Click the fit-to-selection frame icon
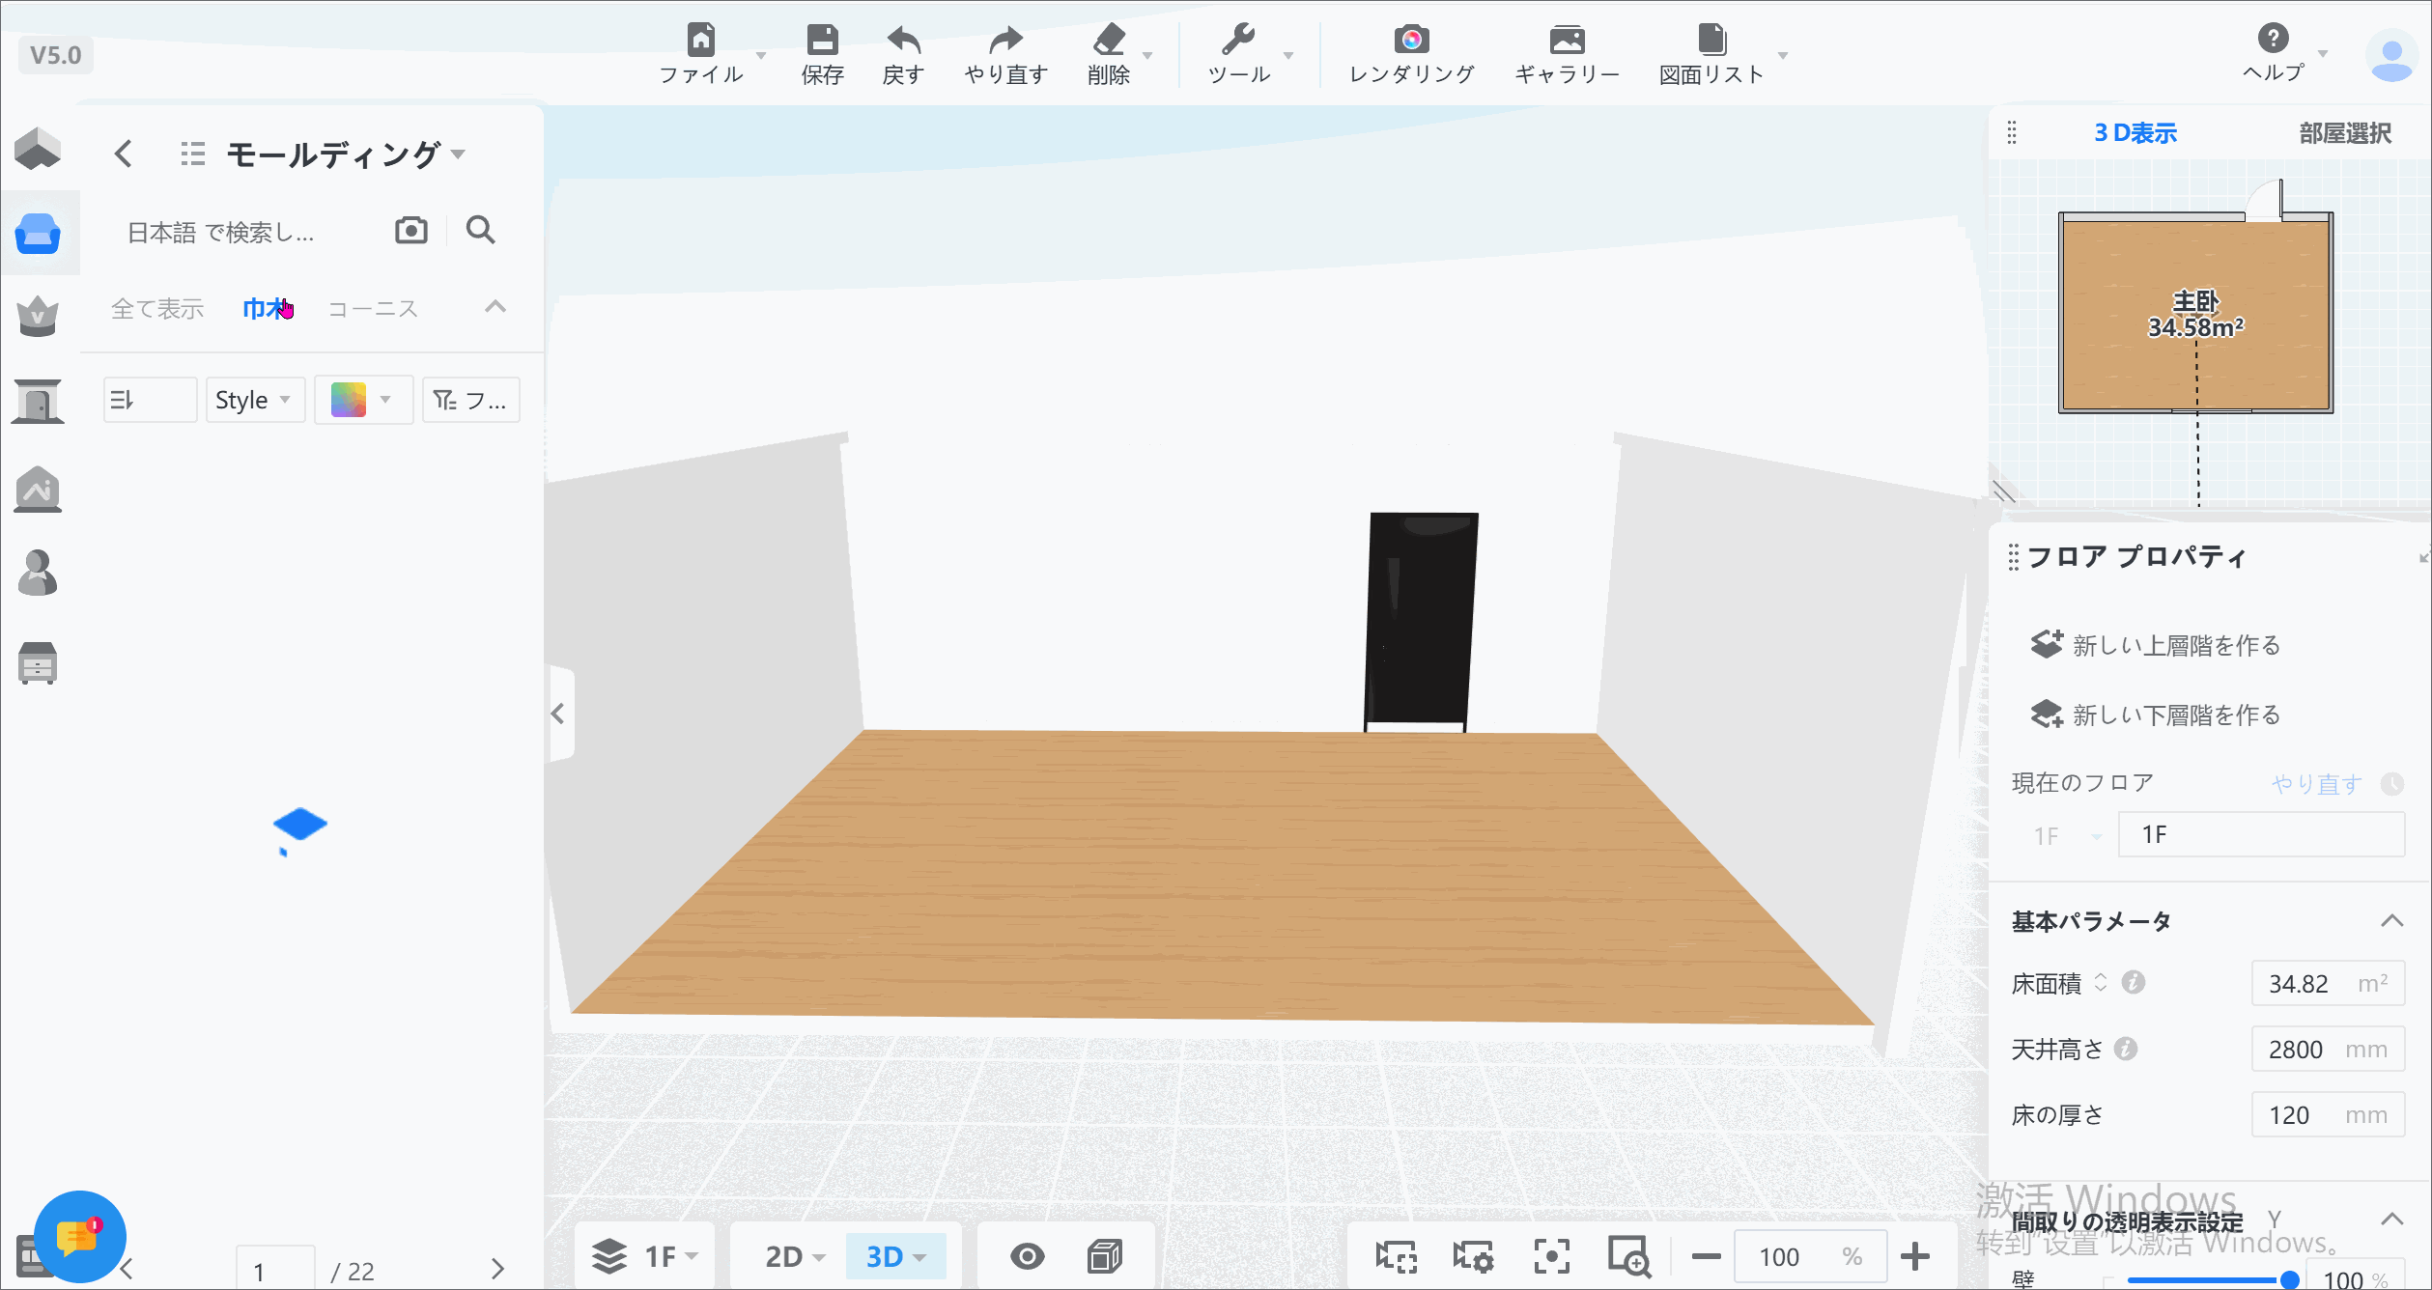The image size is (2432, 1290). (x=1397, y=1256)
